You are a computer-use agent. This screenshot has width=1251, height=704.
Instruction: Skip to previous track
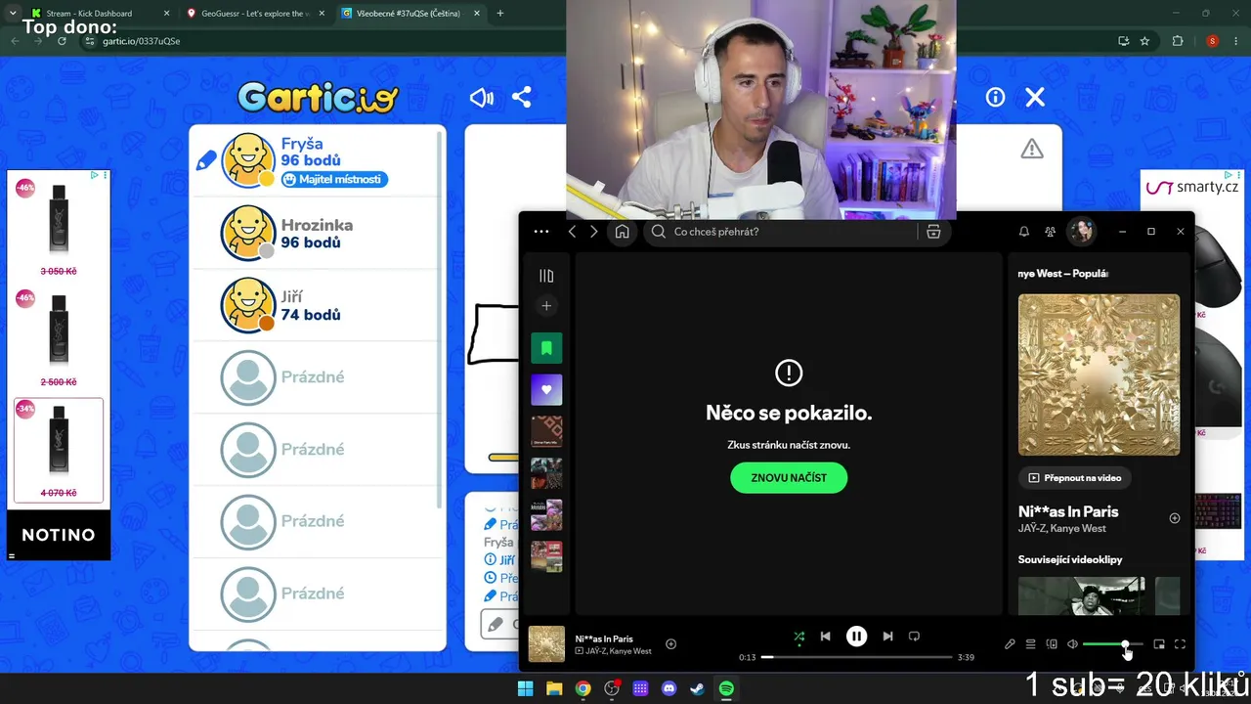coord(825,637)
